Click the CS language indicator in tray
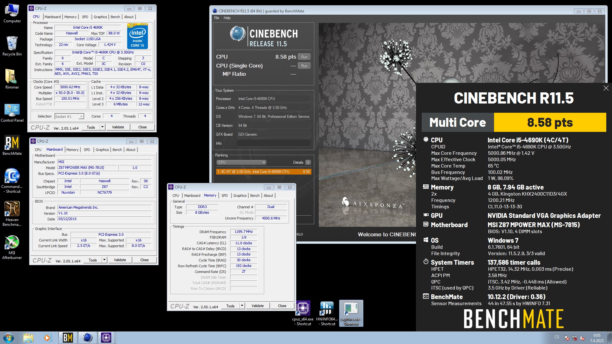 pos(557,337)
